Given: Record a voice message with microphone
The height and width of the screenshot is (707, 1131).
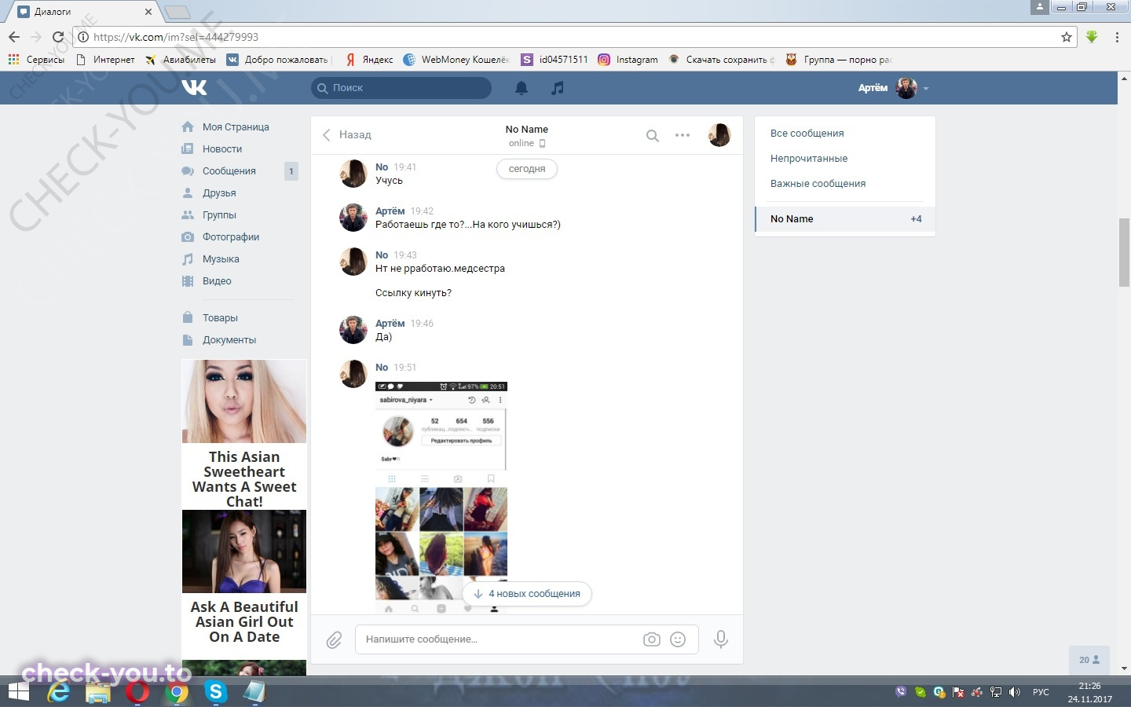Looking at the screenshot, I should (x=720, y=639).
